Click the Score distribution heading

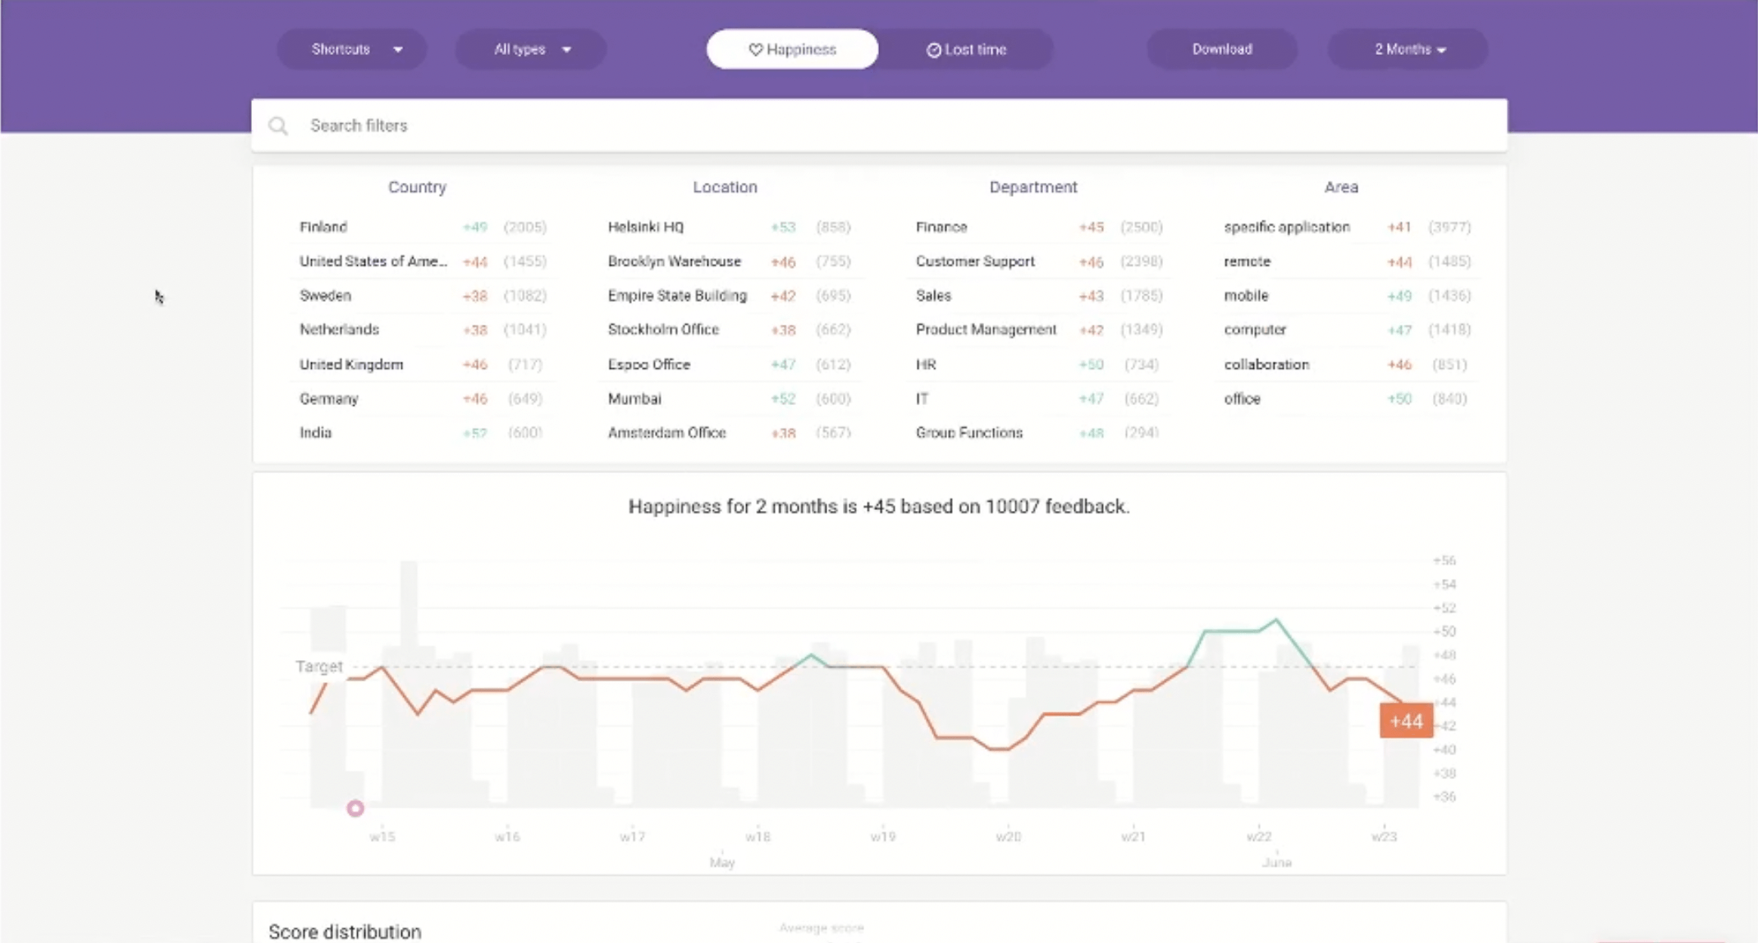click(x=345, y=932)
